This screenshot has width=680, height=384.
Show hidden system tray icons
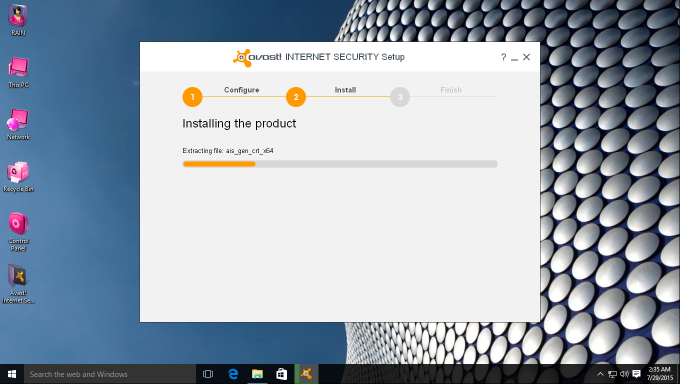600,374
